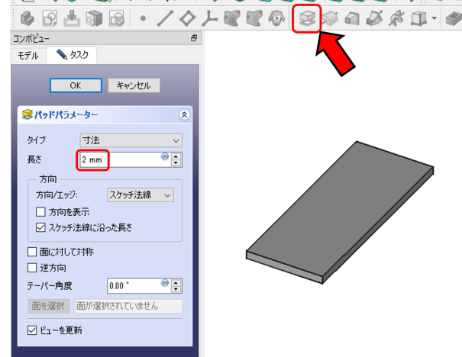Click the Map sketch to face icon
The height and width of the screenshot is (357, 462).
tap(94, 18)
